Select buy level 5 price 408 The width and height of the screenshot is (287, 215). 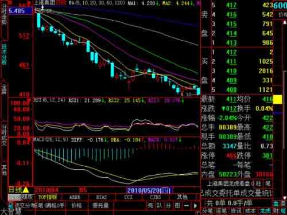(231, 89)
